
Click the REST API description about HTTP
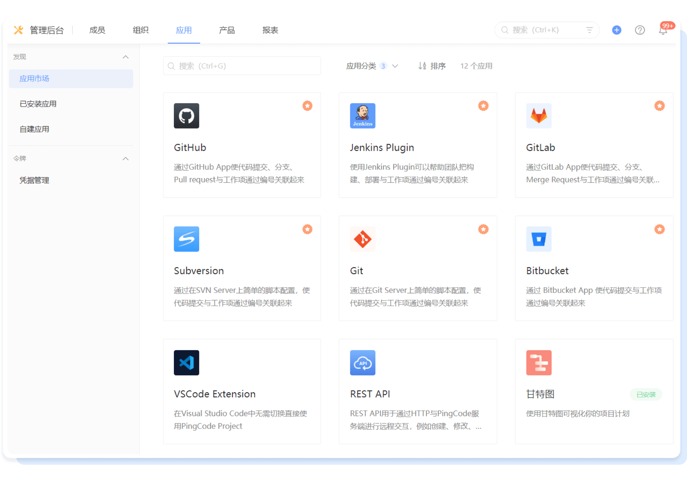click(x=416, y=420)
